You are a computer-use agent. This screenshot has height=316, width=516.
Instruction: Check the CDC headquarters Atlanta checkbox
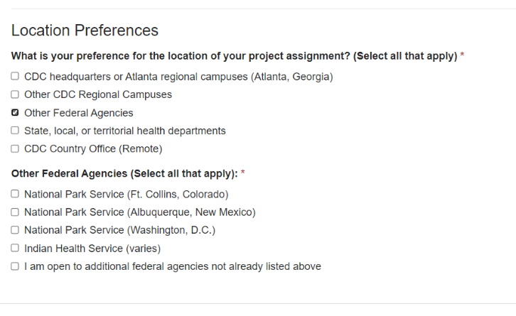(x=15, y=77)
